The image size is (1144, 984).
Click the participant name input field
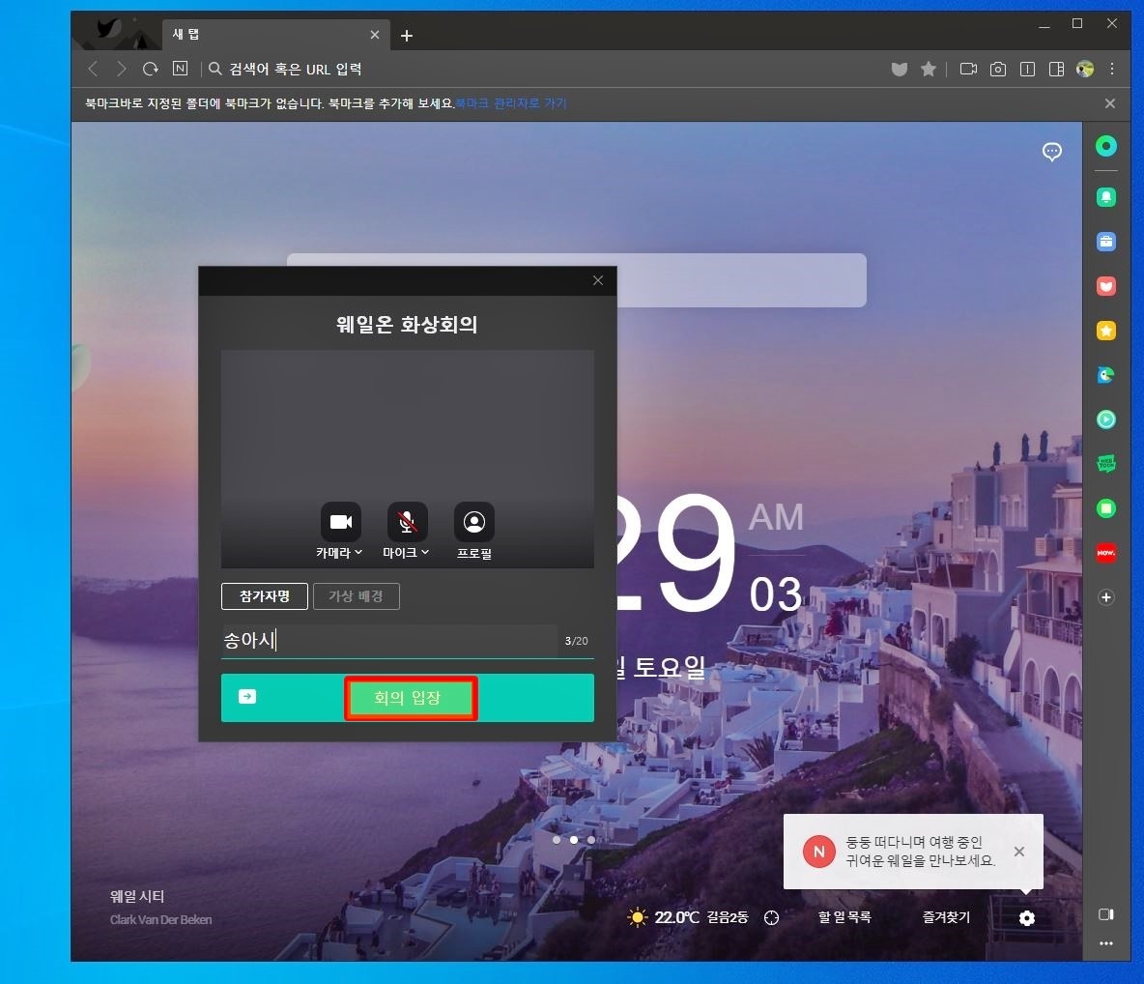pyautogui.click(x=389, y=640)
